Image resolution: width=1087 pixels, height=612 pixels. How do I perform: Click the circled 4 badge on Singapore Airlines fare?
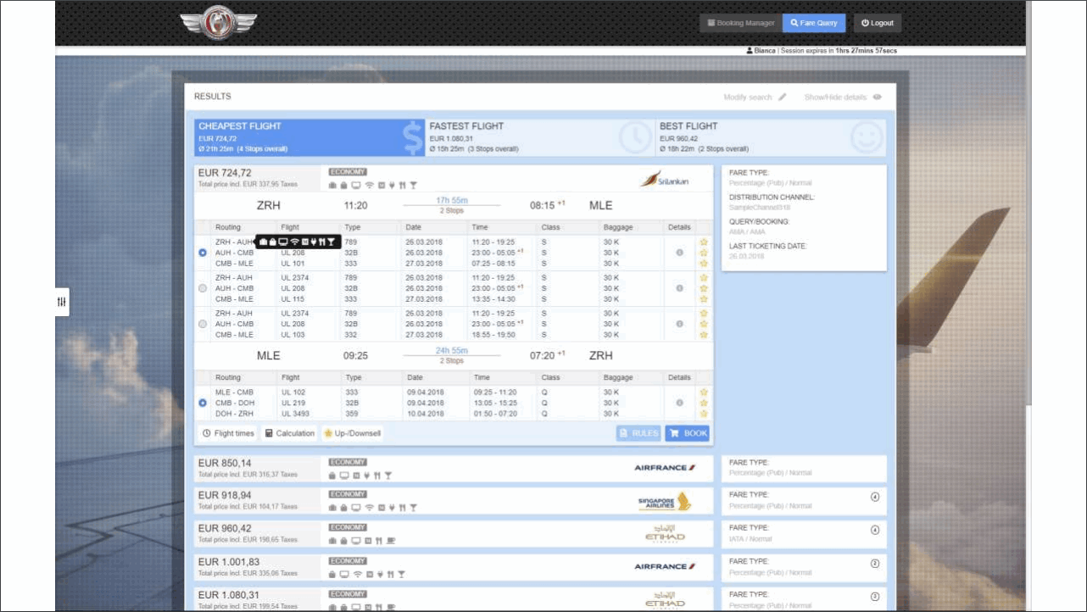875,497
